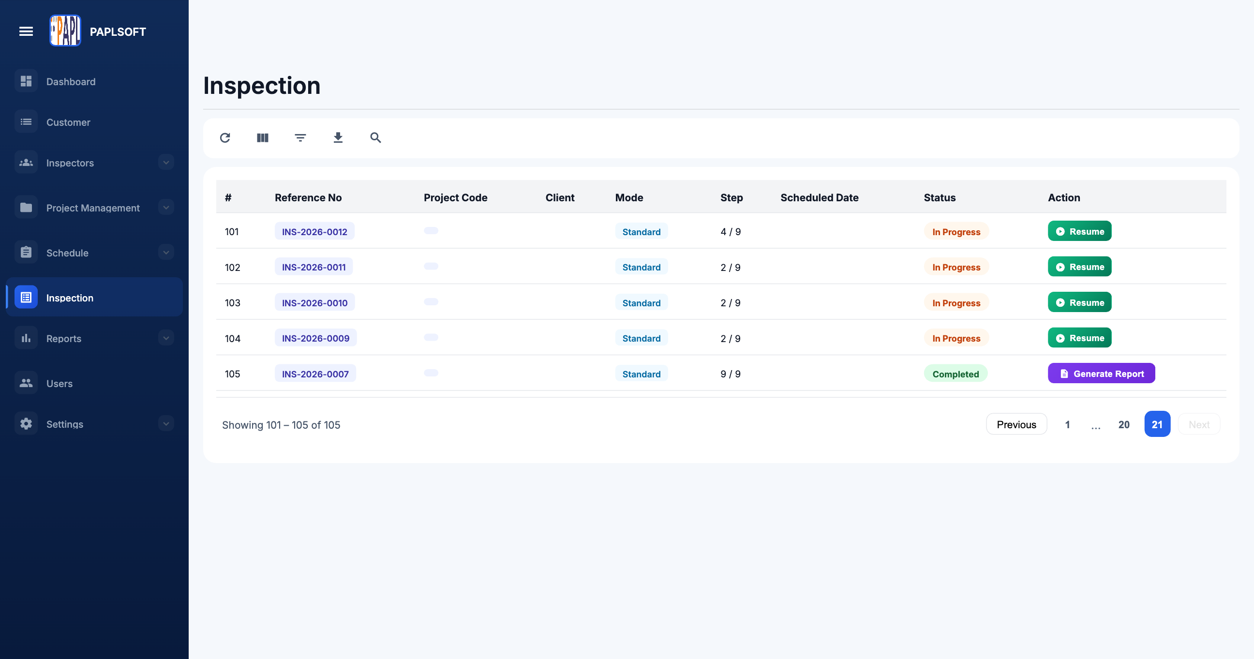
Task: Expand the Inspectors menu chevron
Action: 166,163
